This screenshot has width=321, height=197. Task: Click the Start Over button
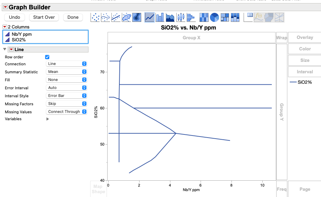click(44, 17)
